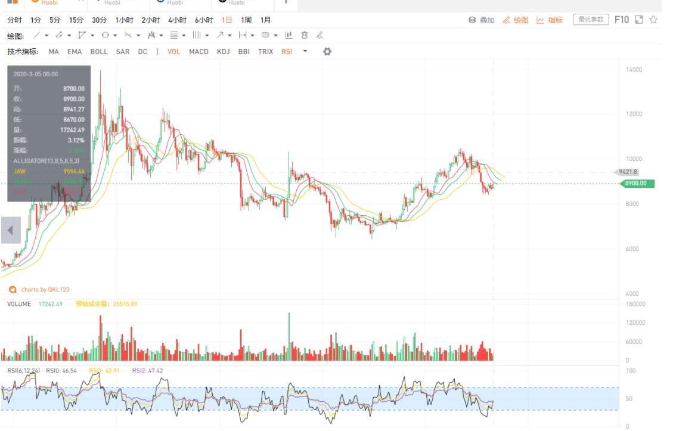Screen dimensions: 673x431
Task: Click the 叠加 overlay button
Action: pos(482,20)
